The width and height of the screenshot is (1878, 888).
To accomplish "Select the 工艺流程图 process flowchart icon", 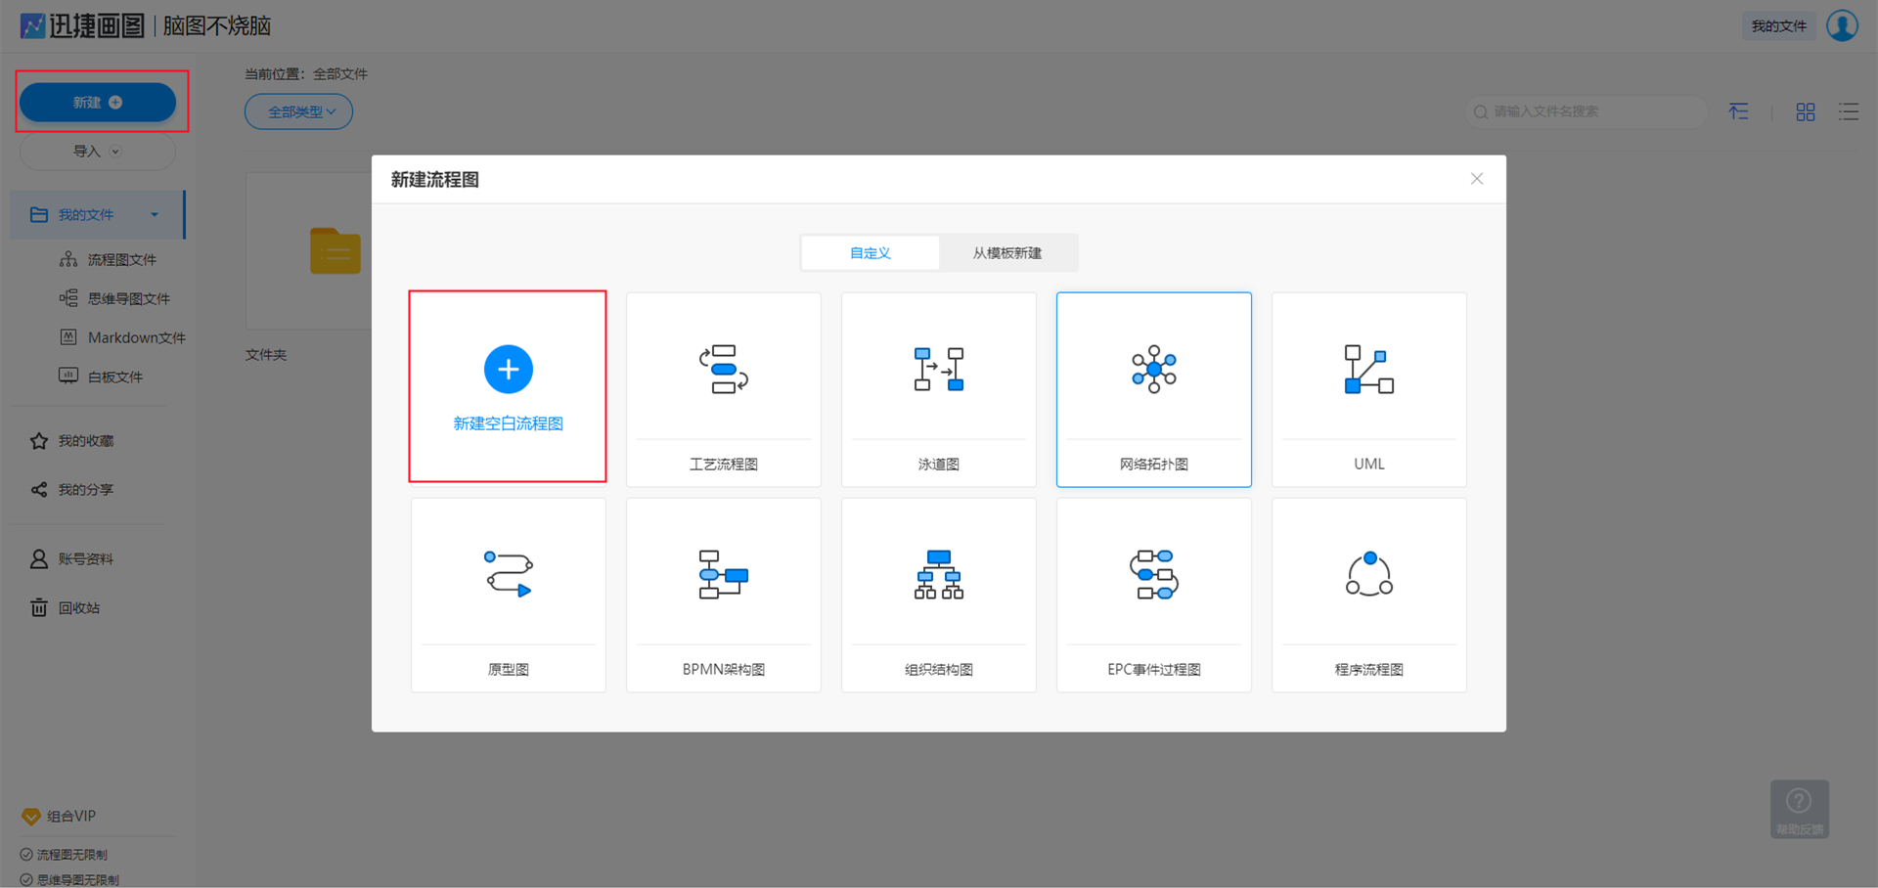I will pyautogui.click(x=723, y=370).
